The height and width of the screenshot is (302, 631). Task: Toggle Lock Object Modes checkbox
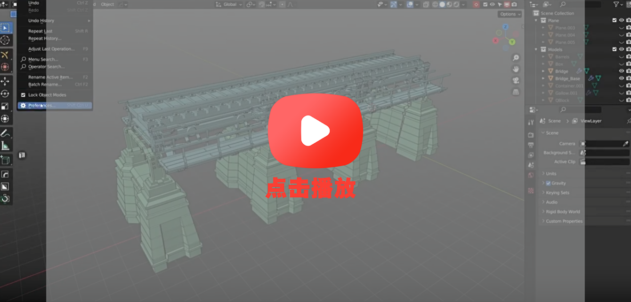coord(24,95)
